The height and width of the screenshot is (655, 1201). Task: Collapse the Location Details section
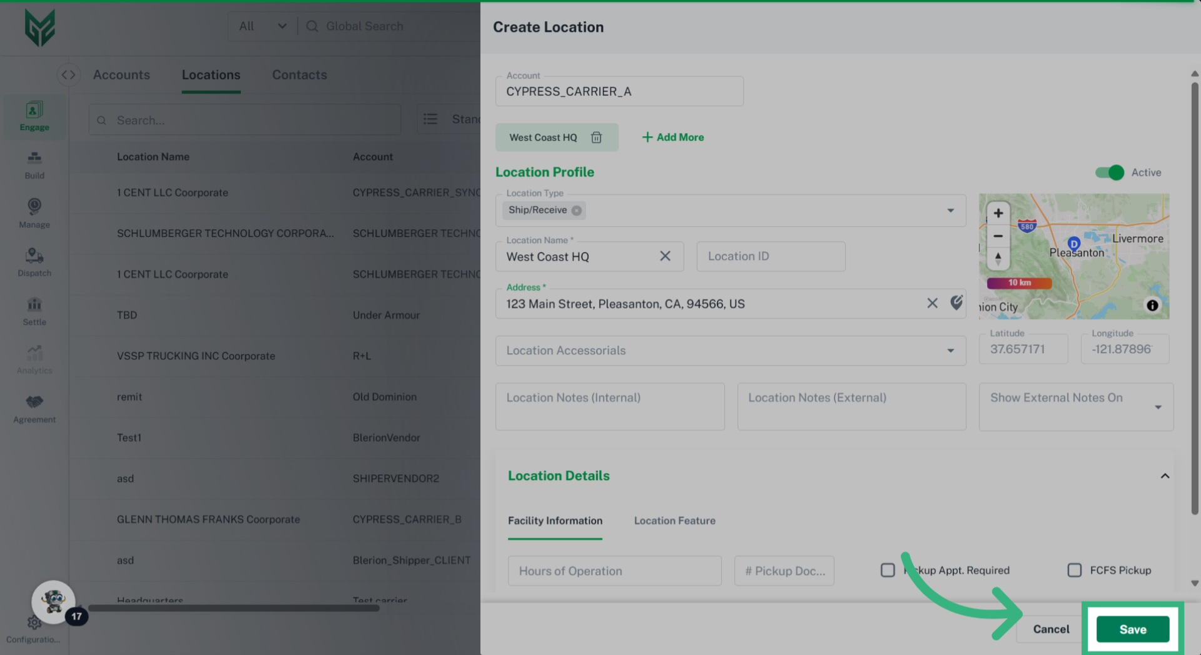(x=1165, y=476)
